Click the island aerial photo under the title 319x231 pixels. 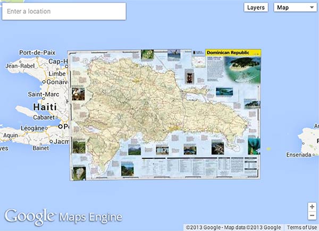(242, 69)
